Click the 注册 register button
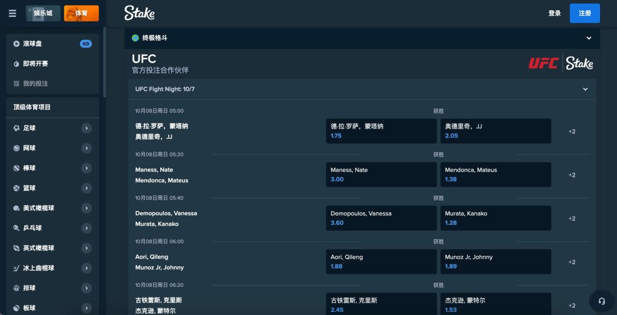 click(x=584, y=13)
